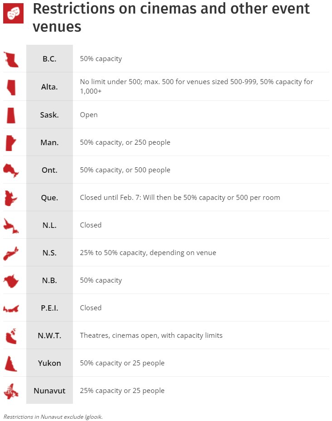Screen dimensions: 332x421
Task: Click the 'Restrictions on cinemas' title heading
Action: [x=171, y=17]
